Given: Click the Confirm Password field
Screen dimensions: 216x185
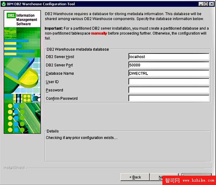Looking at the screenshot, I should click(x=169, y=98).
